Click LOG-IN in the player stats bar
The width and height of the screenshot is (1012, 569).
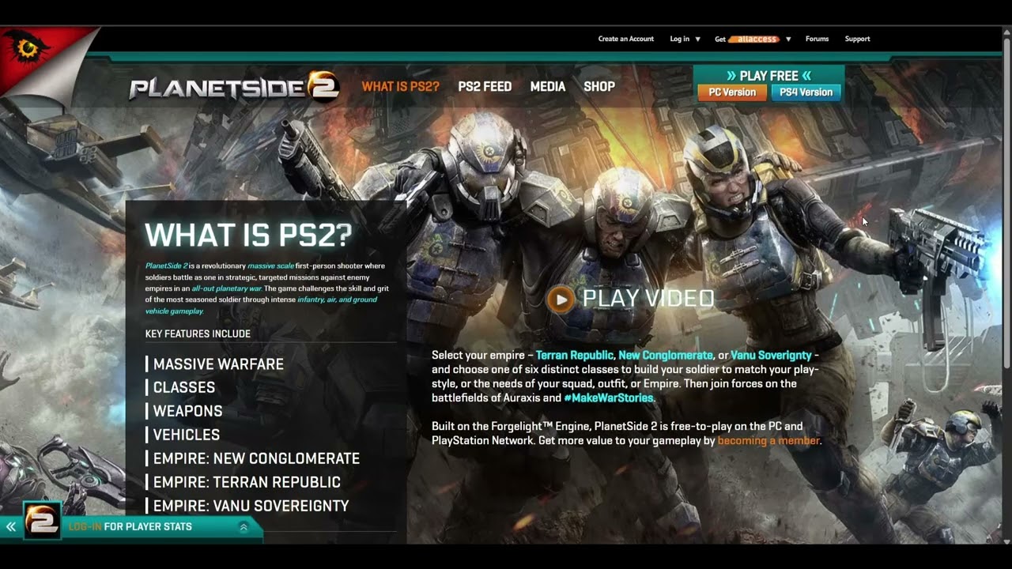pos(85,526)
